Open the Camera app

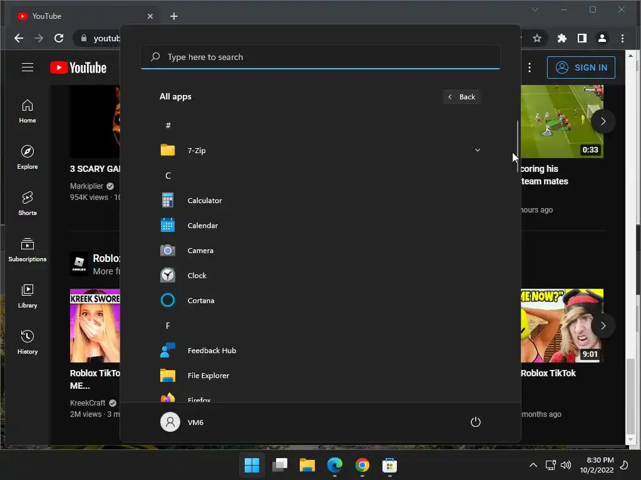[320, 250]
